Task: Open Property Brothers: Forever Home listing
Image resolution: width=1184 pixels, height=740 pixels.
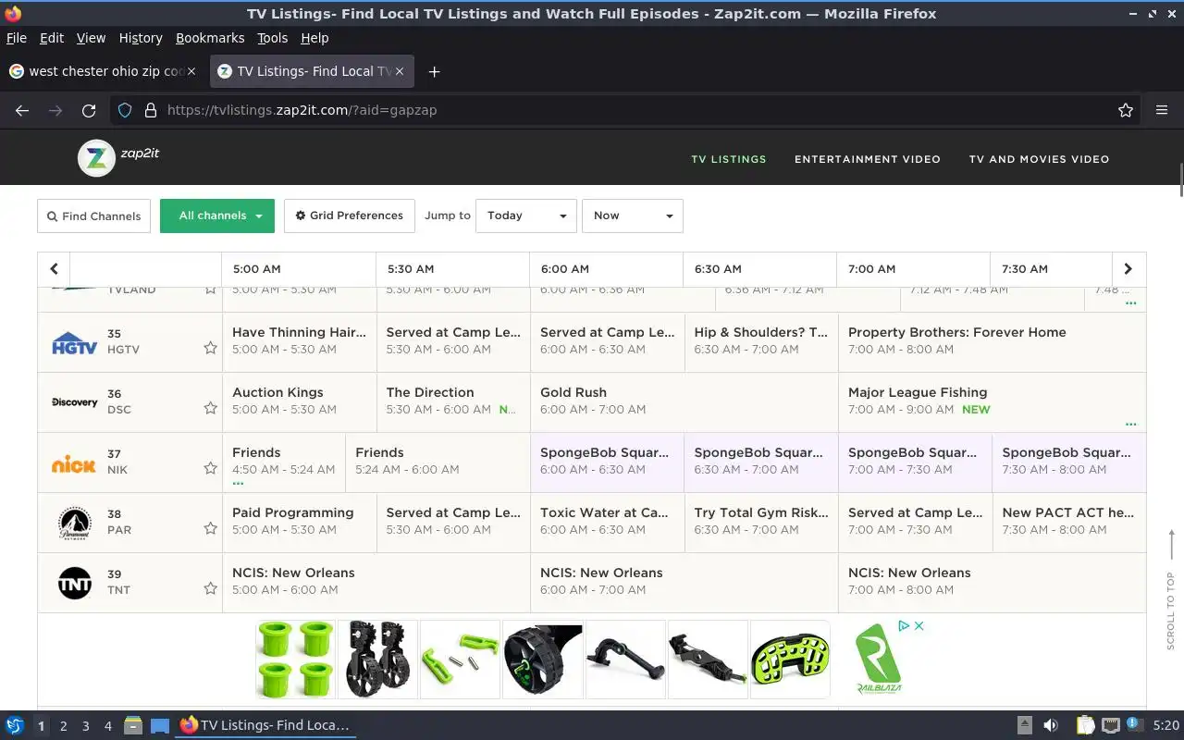Action: (993, 342)
